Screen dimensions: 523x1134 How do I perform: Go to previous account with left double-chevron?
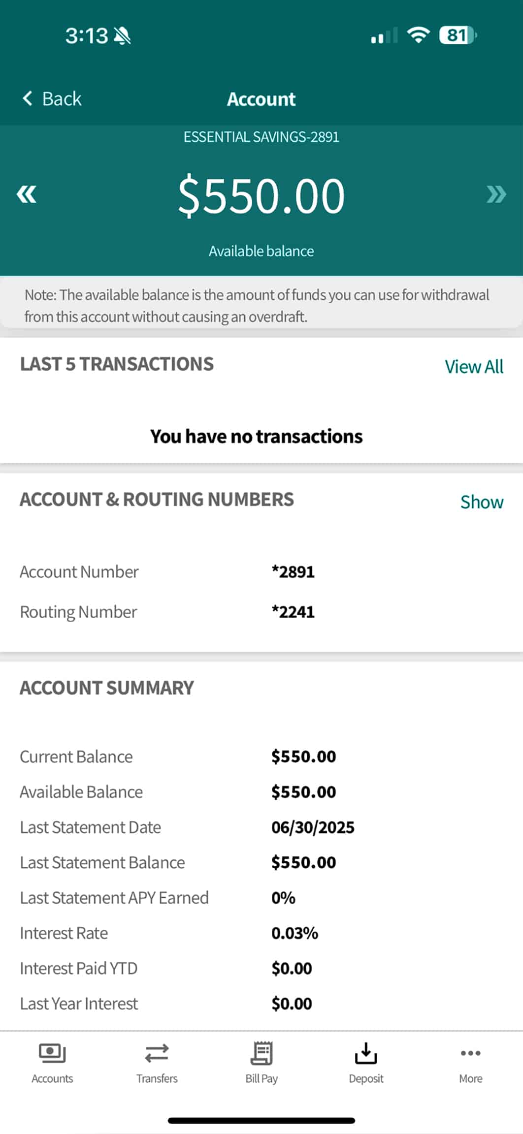27,194
